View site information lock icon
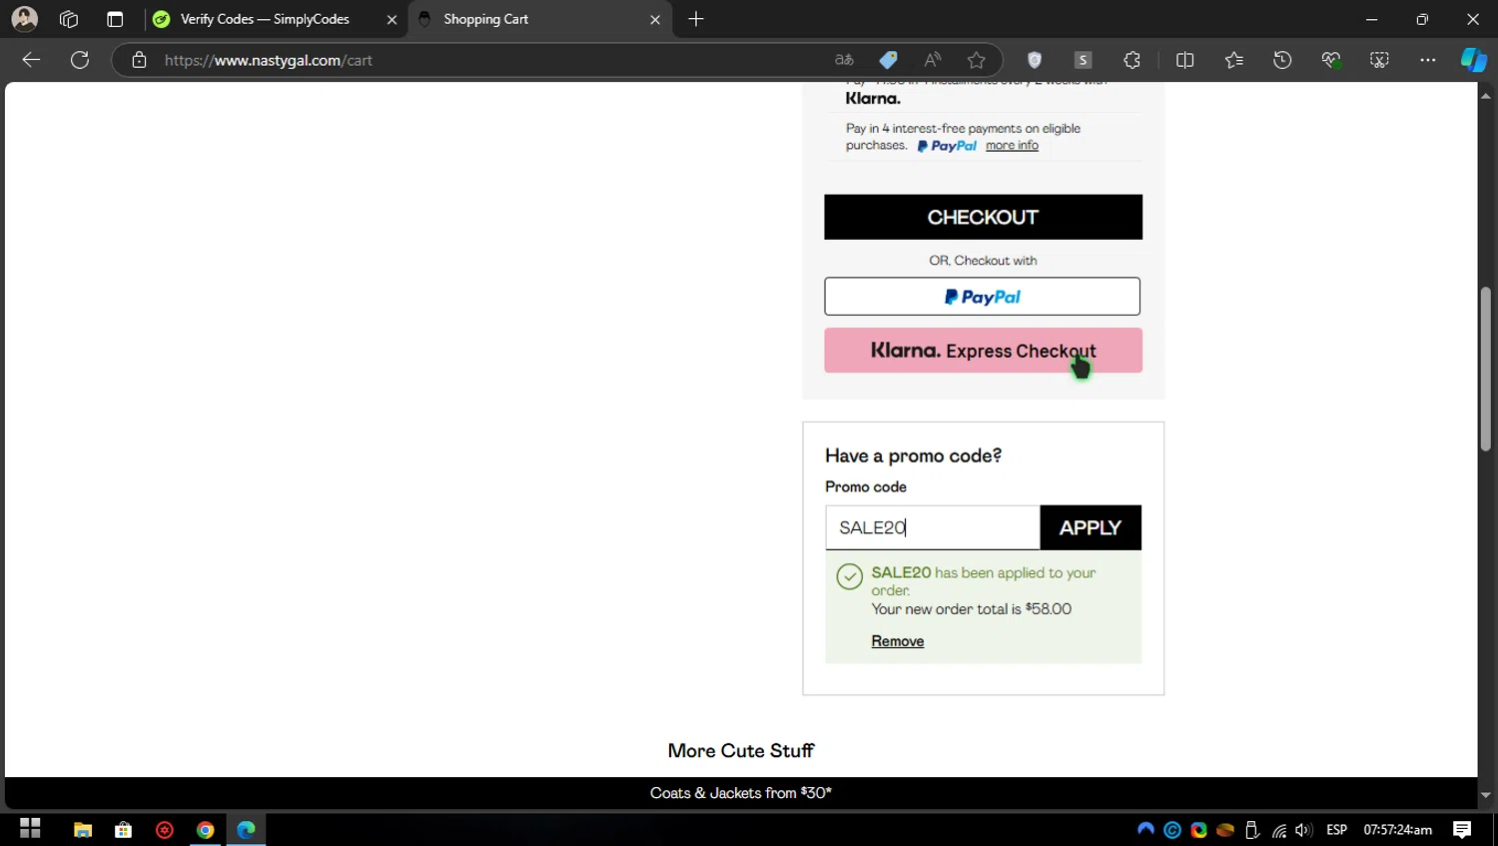Screen dimensions: 1498x846 tap(139, 60)
